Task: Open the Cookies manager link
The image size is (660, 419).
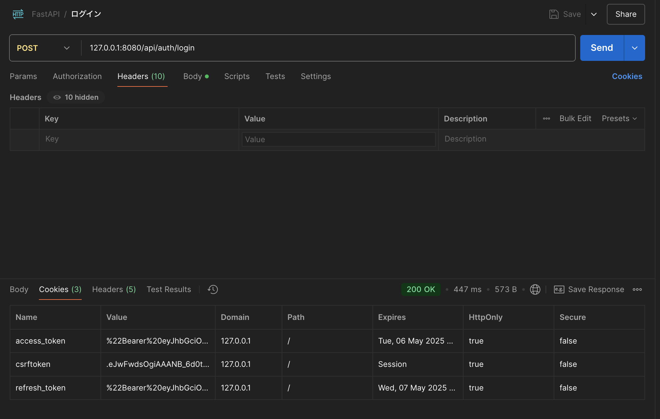Action: tap(627, 76)
